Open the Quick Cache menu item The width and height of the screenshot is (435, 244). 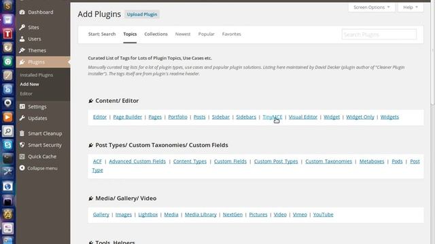tap(43, 157)
